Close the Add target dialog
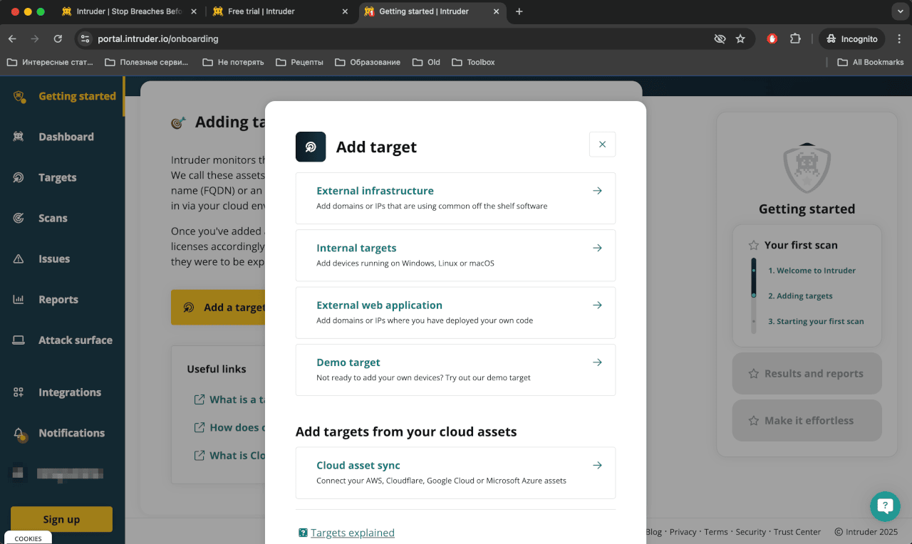912x544 pixels. pos(602,145)
